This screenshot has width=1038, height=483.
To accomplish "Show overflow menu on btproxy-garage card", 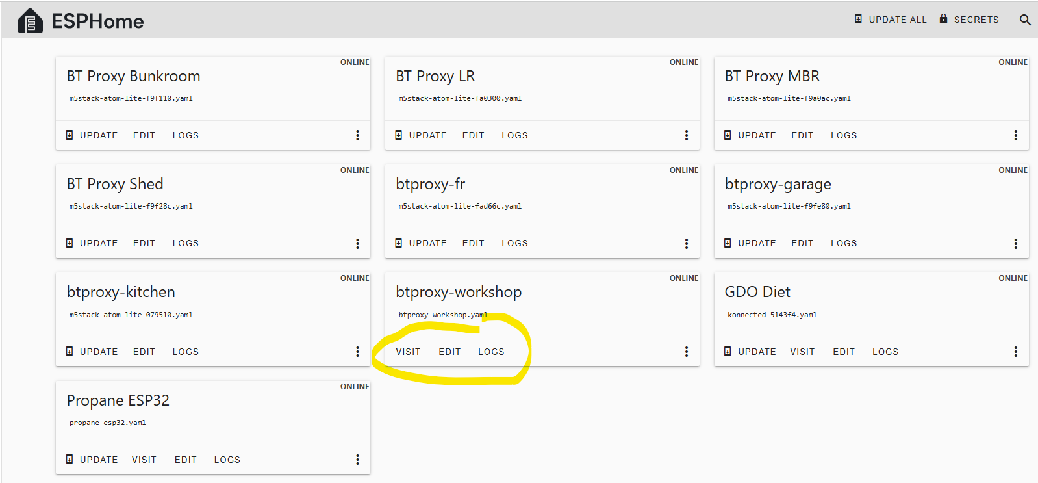I will [x=1015, y=244].
